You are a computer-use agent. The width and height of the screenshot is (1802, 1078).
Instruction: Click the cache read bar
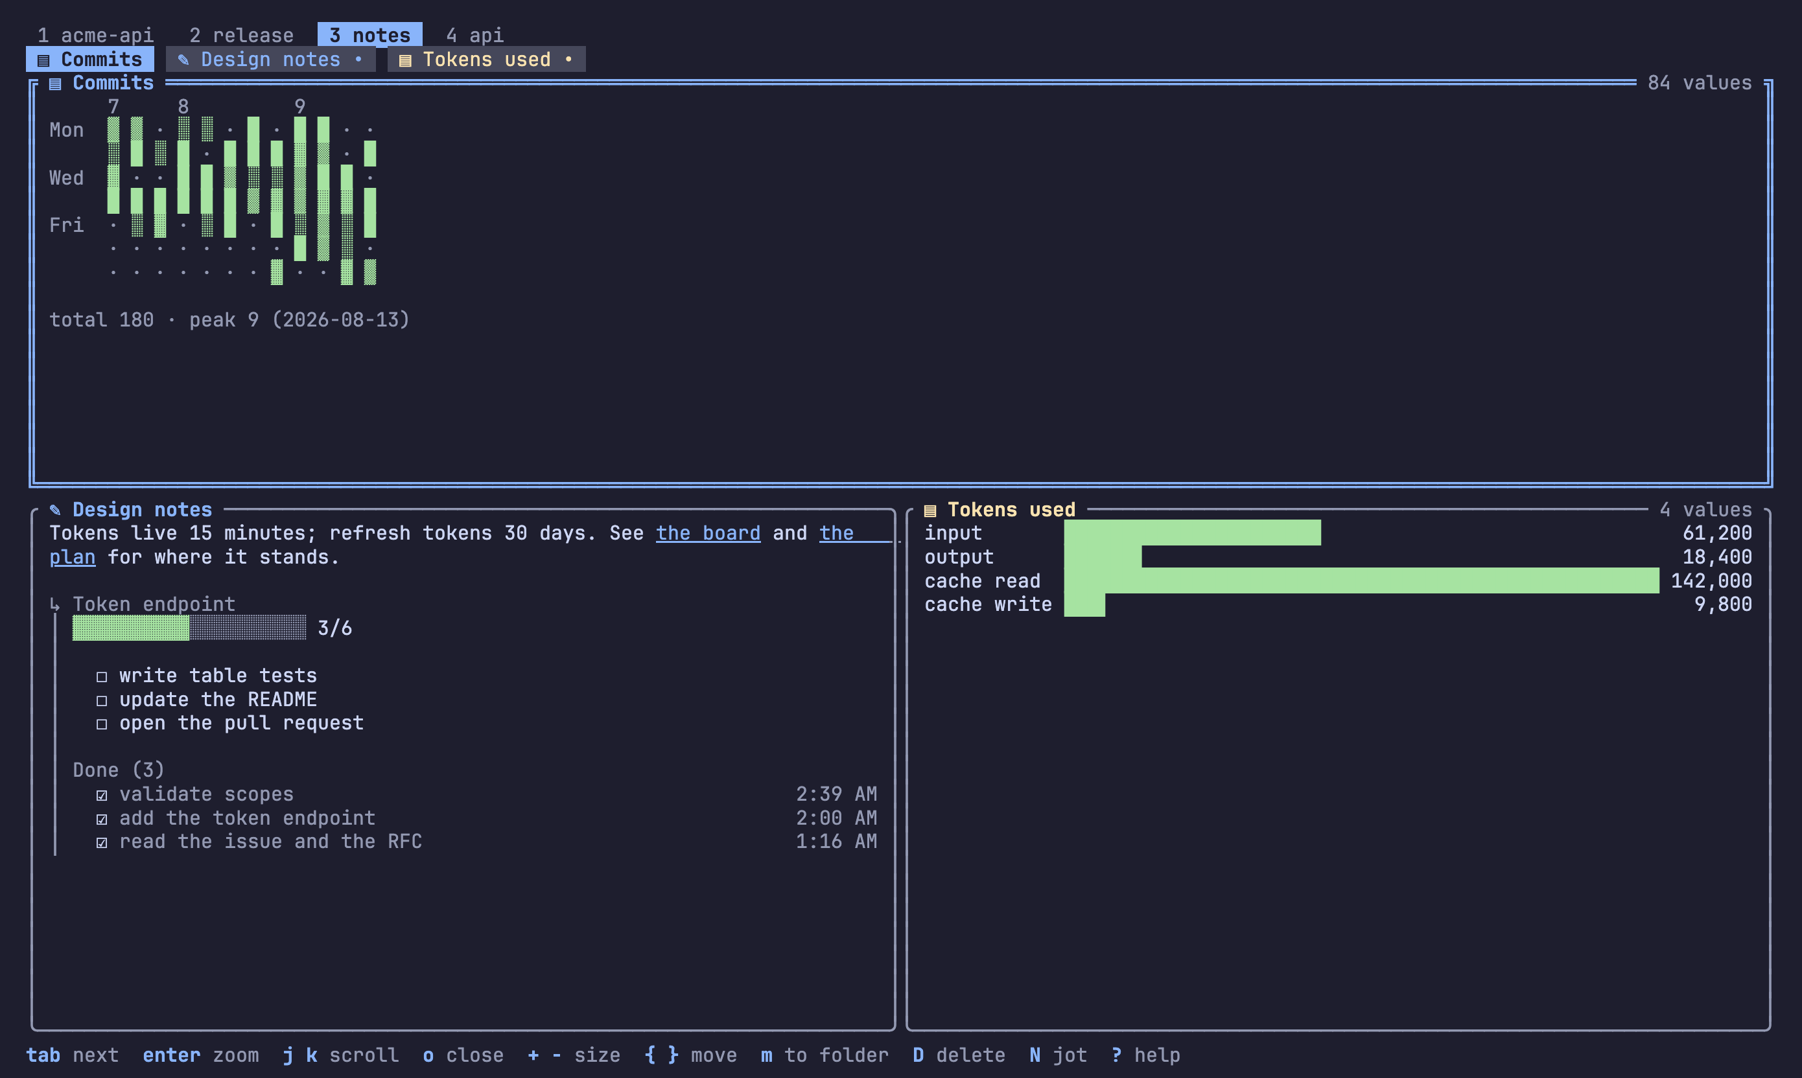[1362, 580]
